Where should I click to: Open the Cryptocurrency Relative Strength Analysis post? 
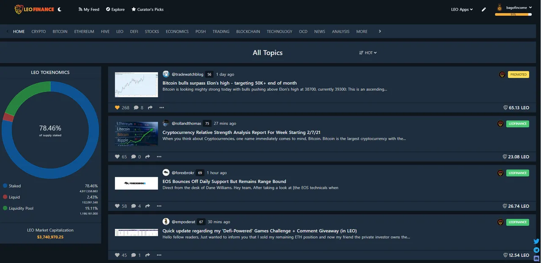tap(242, 132)
